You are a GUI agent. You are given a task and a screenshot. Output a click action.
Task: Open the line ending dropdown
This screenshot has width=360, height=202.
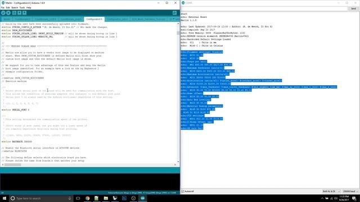(x=331, y=191)
